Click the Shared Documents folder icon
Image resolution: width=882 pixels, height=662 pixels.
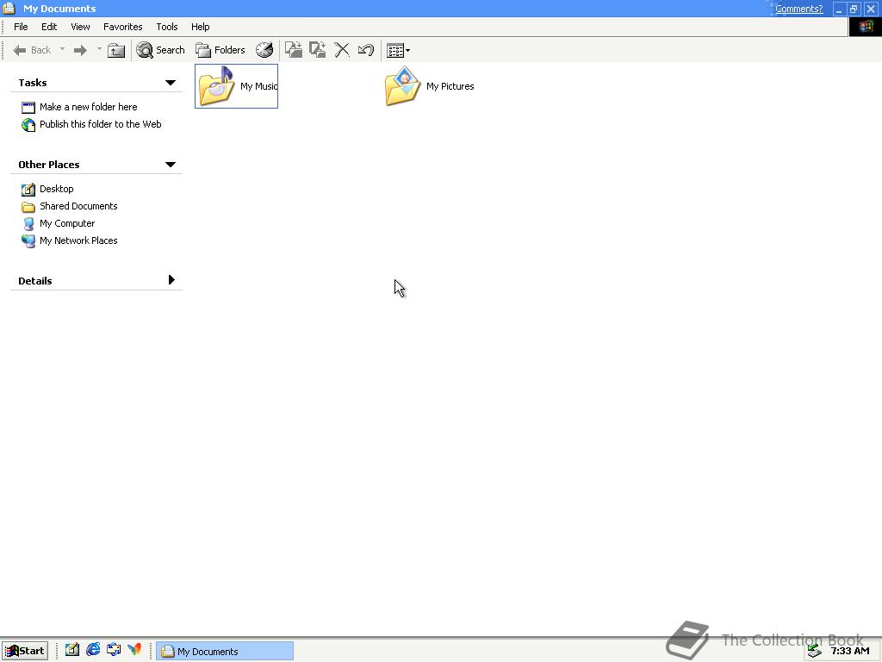[x=28, y=207]
